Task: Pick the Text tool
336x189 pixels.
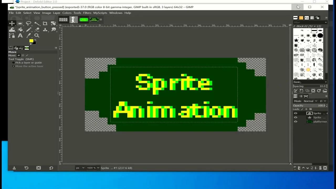Action: click(x=20, y=35)
